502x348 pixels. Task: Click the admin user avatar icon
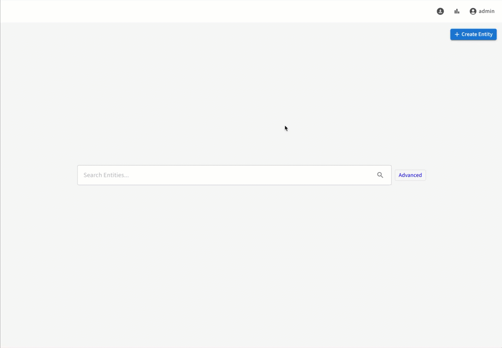coord(473,11)
